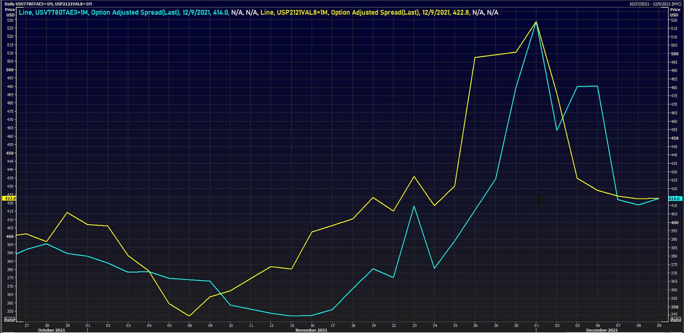Viewport: 684px width, 333px height.
Task: Click the 23 date label on time axis
Action: click(x=414, y=326)
